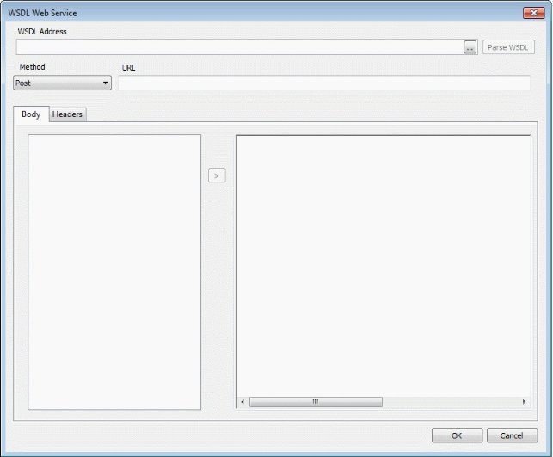Click the Parse WSDL button
This screenshot has width=553, height=457.
click(508, 47)
